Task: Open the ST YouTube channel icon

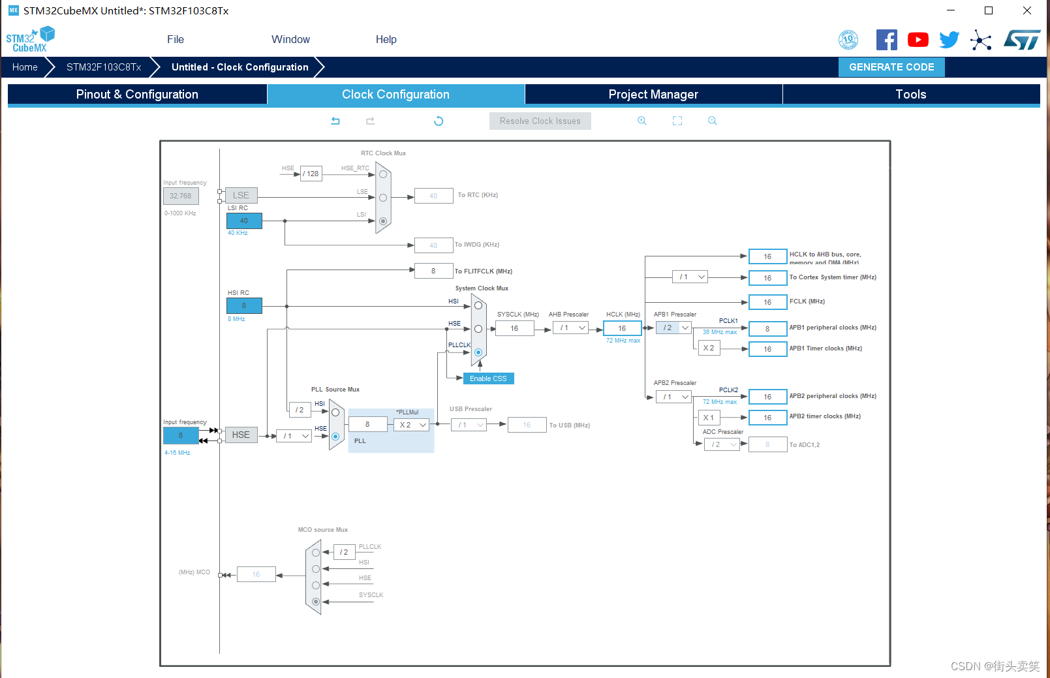Action: pos(918,40)
